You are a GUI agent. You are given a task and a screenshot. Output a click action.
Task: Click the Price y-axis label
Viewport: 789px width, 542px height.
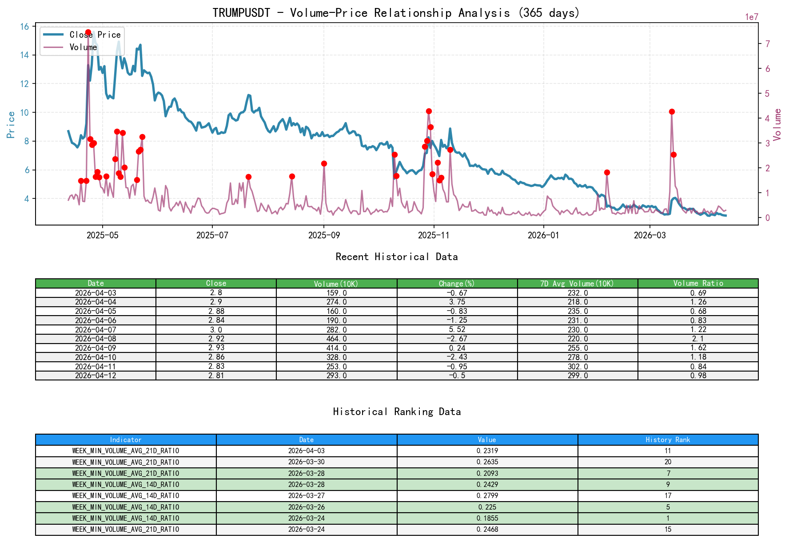pos(11,124)
